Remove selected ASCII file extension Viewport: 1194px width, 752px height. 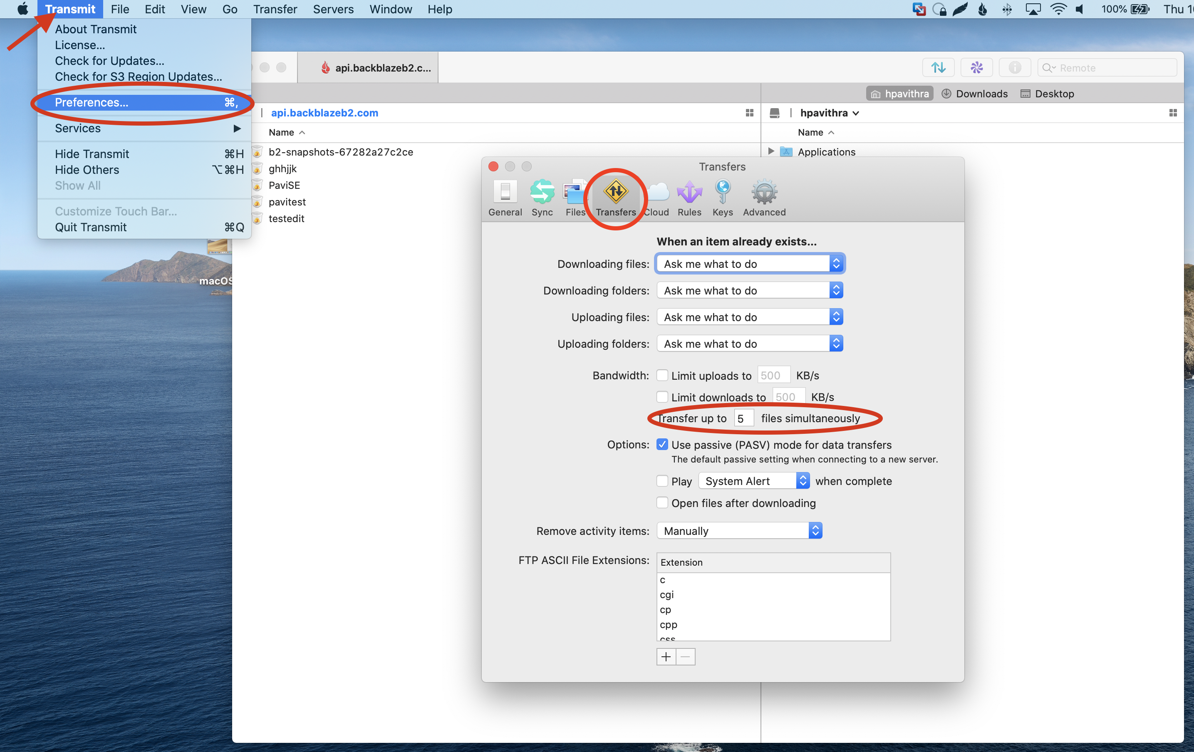click(x=685, y=657)
